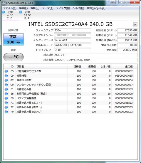Select the メディア消耗指標 row name
141x163 pixels.
point(26,98)
